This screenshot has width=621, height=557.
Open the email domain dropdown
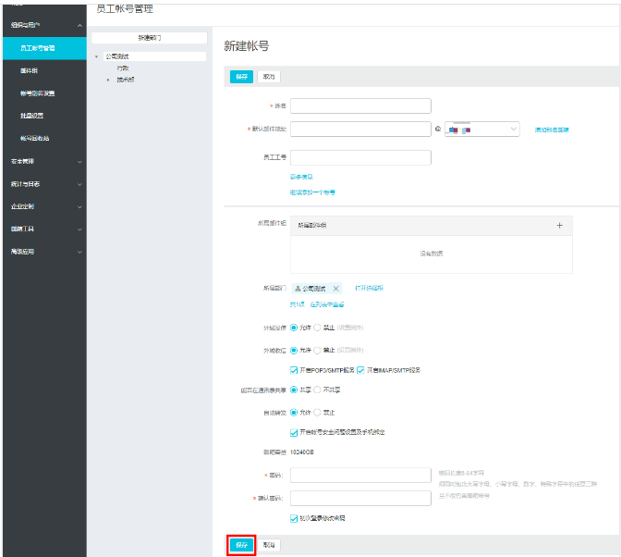click(482, 130)
